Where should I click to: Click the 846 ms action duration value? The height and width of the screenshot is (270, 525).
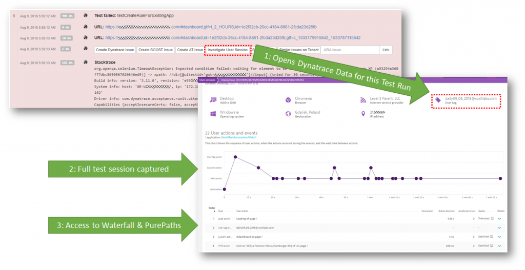[x=450, y=246]
